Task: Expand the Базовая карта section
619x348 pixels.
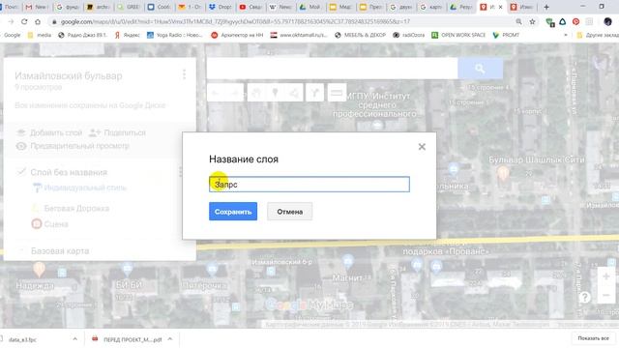Action: tap(21, 250)
